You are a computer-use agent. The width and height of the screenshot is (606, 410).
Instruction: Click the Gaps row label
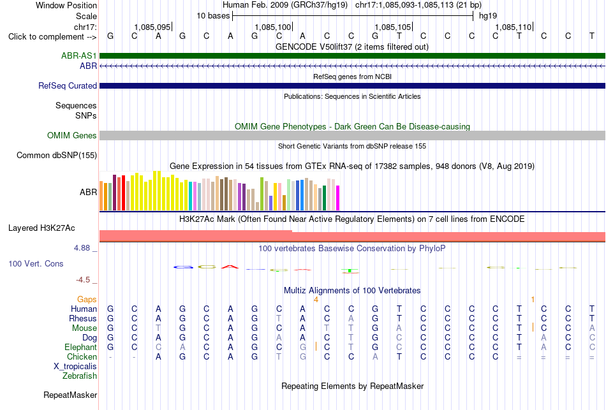87,300
